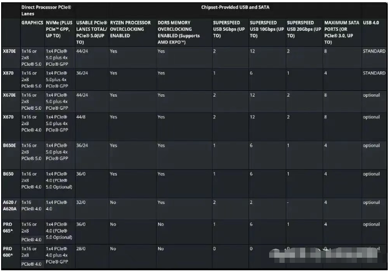Screen dimensions: 390x272
Task: Click USB 10Gbps value '2' in A620 row
Action: [x=251, y=202]
